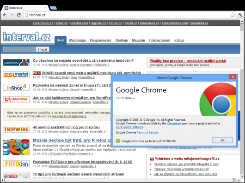Open regzone.cz in the top bar
The image size is (245, 183).
point(98,23)
